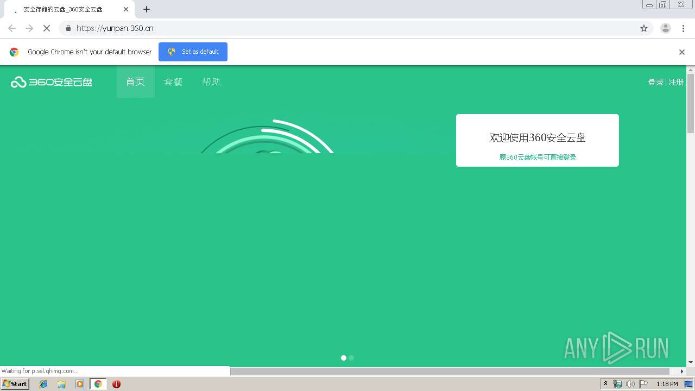Image resolution: width=695 pixels, height=391 pixels.
Task: Click the Set as default button
Action: point(193,52)
